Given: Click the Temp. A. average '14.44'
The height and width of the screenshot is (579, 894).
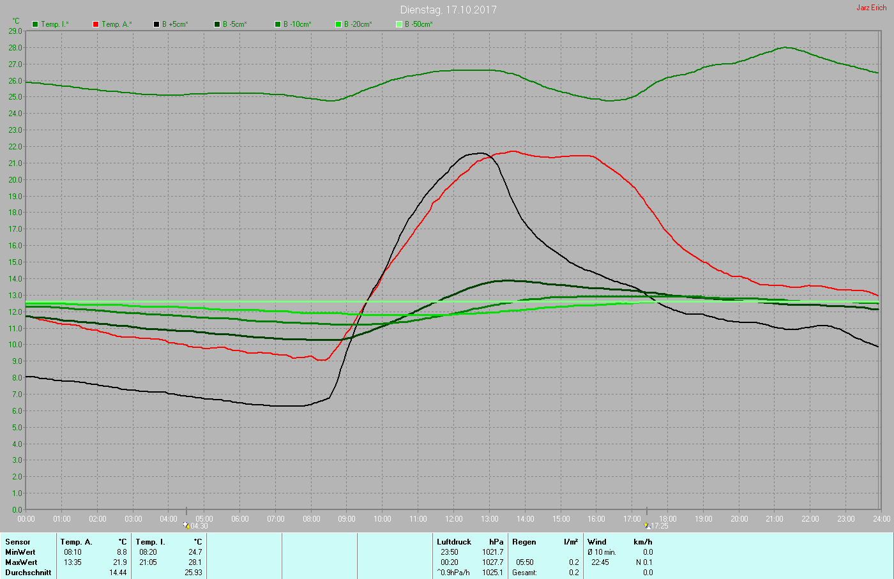Looking at the screenshot, I should point(118,573).
